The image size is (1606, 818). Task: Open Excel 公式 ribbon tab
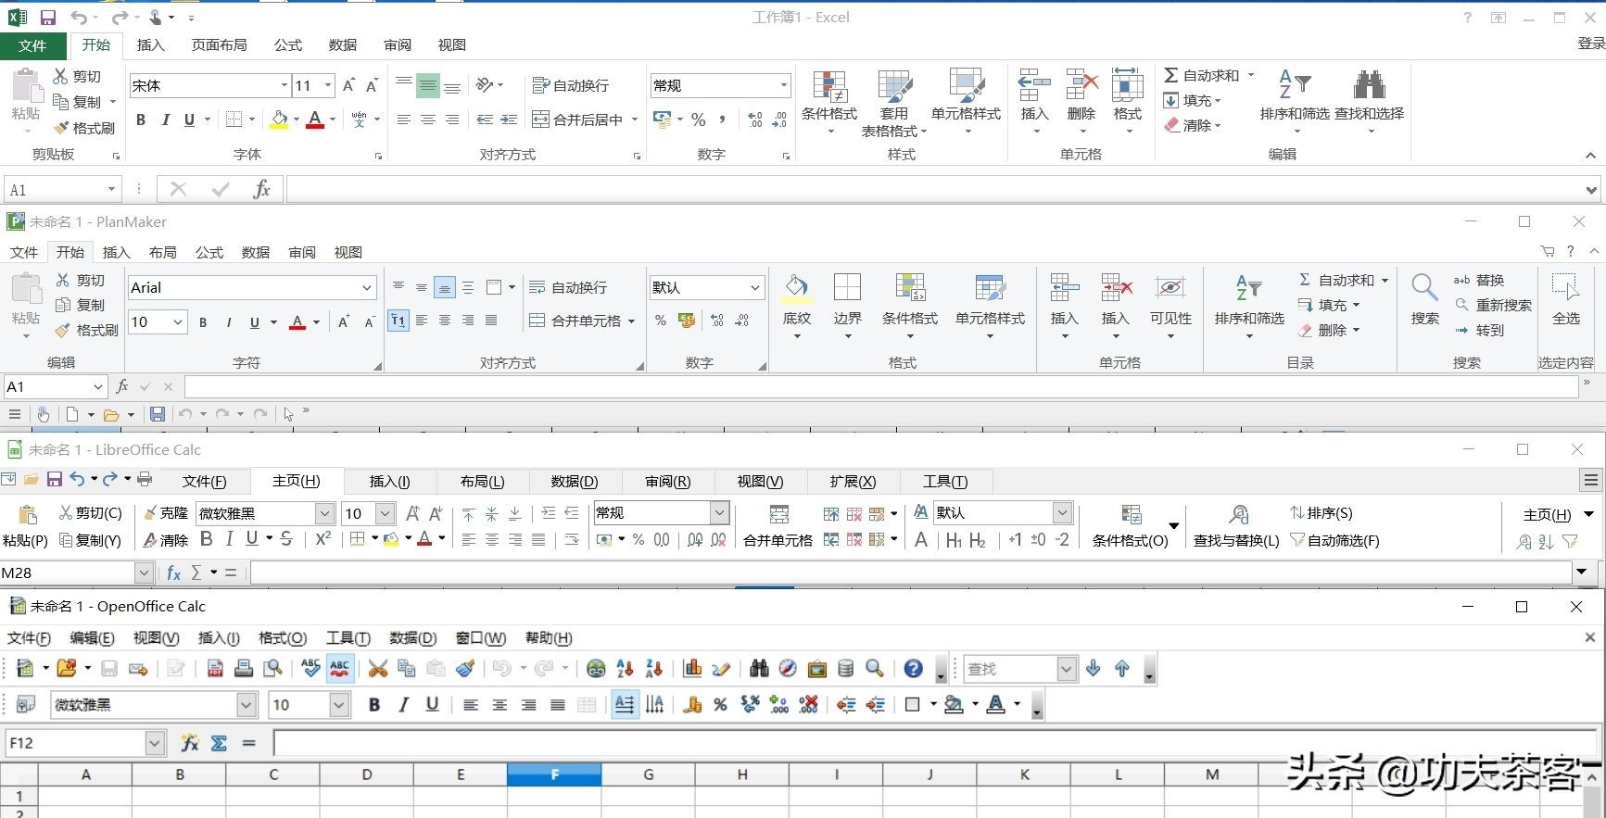[287, 44]
